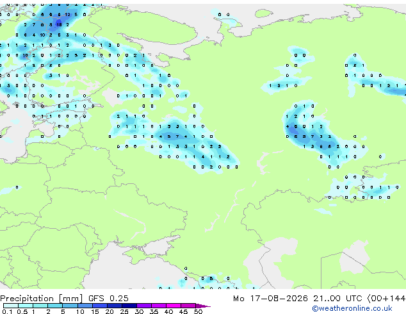The height and width of the screenshot is (314, 406).
Task: Choose the 10–15 mm legend color band
Action: tap(85, 306)
